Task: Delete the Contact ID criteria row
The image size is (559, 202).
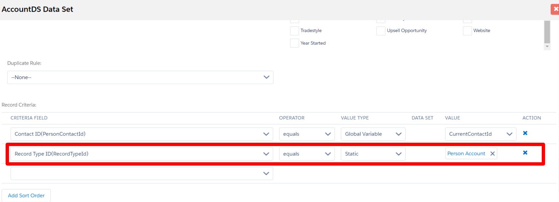Action: [x=525, y=133]
